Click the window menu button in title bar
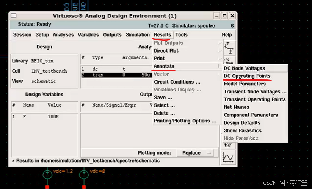The height and width of the screenshot is (189, 312). point(14,15)
